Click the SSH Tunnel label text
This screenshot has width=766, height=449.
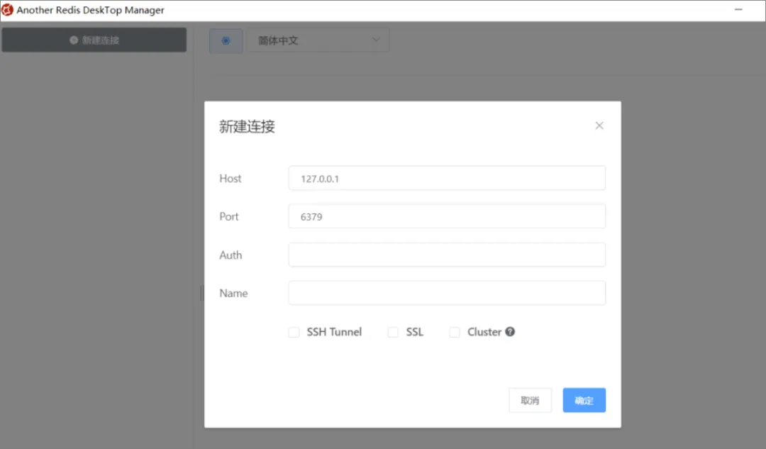(334, 332)
